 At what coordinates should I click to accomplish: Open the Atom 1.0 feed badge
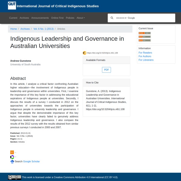144,33
